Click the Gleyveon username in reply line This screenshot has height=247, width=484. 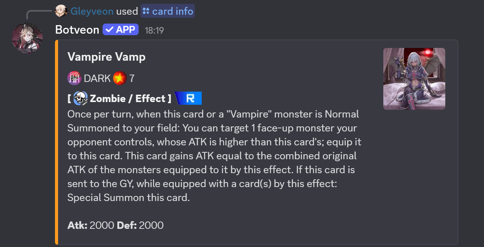(x=92, y=11)
